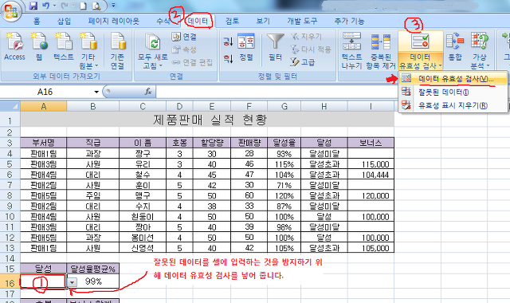Image resolution: width=510 pixels, height=303 pixels.
Task: Expand 데이터 유효성 검사 dropdown arrow
Action: (x=440, y=65)
